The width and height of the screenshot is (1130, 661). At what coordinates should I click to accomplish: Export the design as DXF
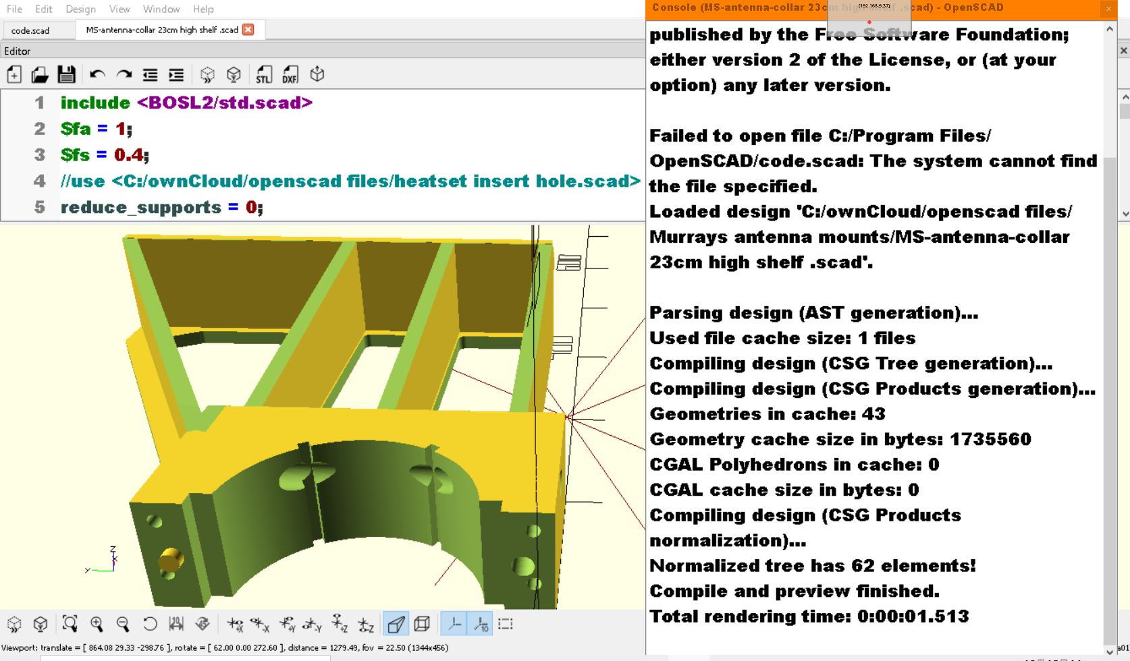tap(290, 75)
